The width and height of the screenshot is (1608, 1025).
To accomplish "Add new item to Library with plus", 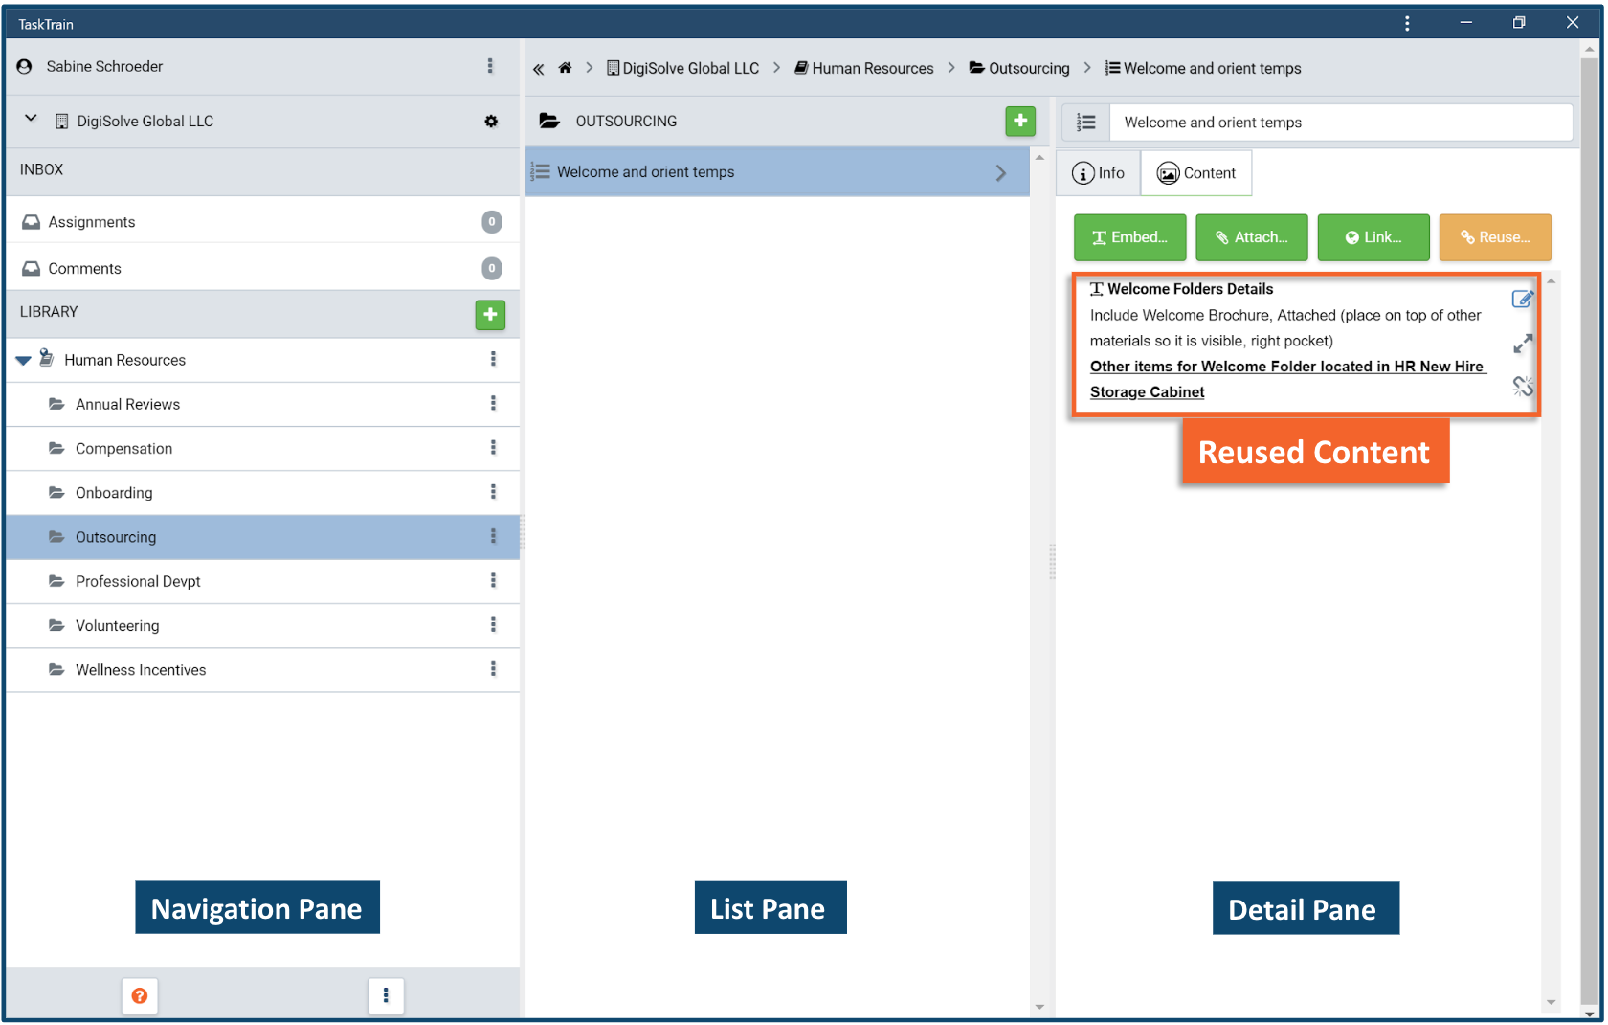I will pyautogui.click(x=490, y=314).
